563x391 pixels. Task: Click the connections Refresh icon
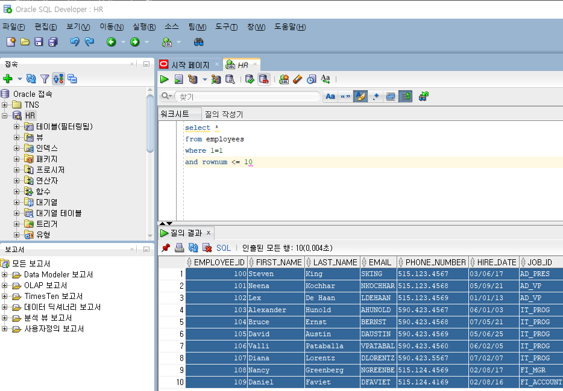(31, 78)
